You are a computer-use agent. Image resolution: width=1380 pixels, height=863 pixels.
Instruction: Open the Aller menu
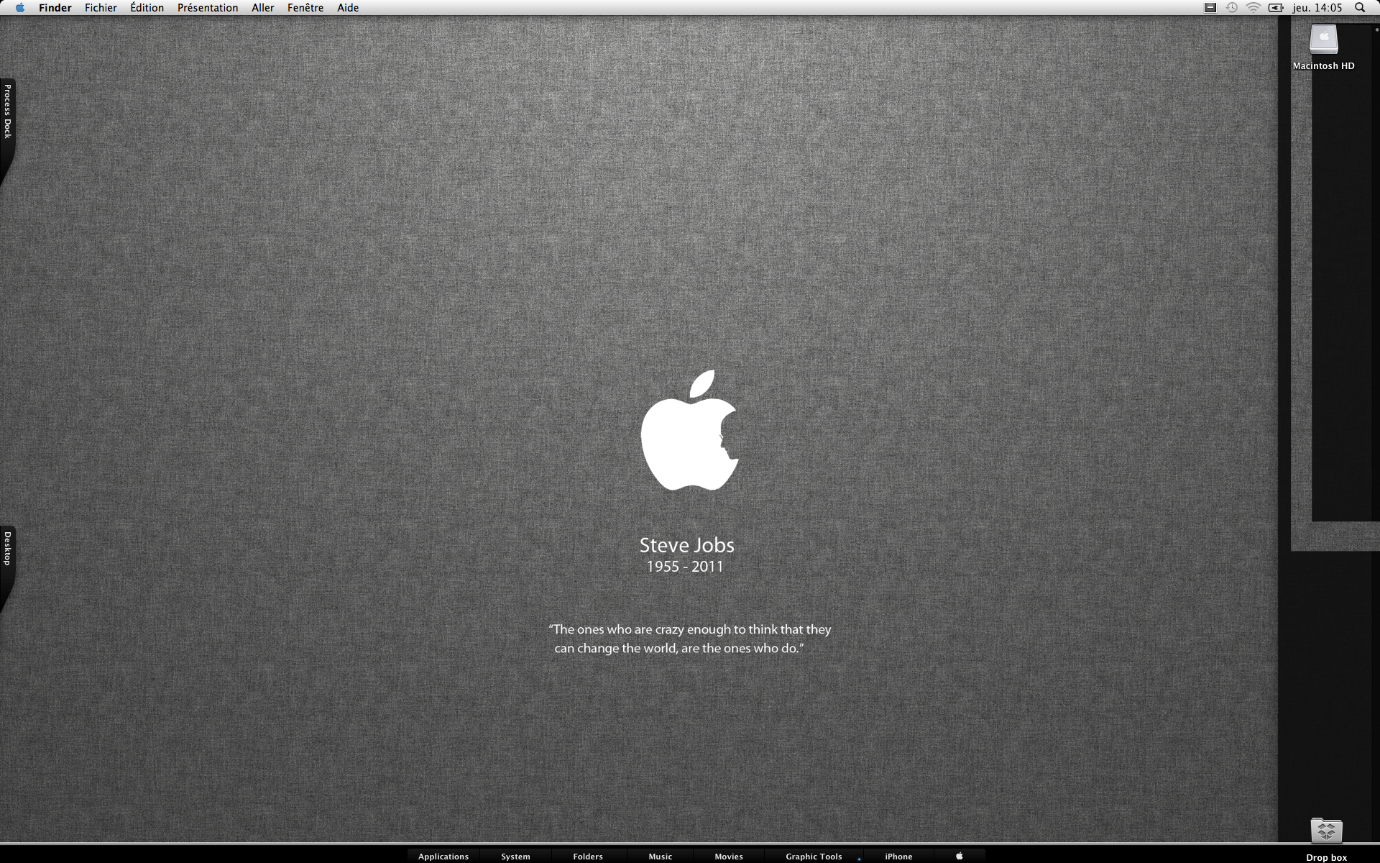[x=263, y=8]
